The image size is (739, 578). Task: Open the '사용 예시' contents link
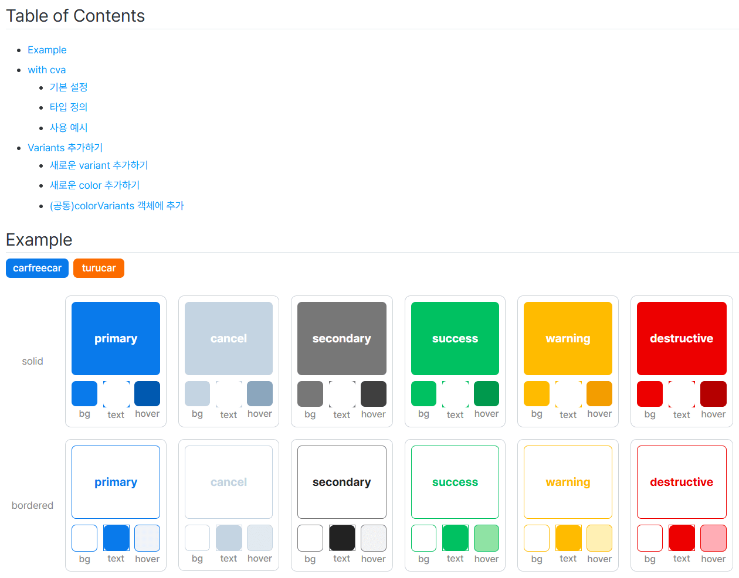pyautogui.click(x=69, y=128)
